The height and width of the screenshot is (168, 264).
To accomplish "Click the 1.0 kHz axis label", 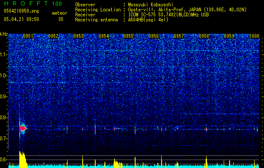I will pyautogui.click(x=4, y=76).
